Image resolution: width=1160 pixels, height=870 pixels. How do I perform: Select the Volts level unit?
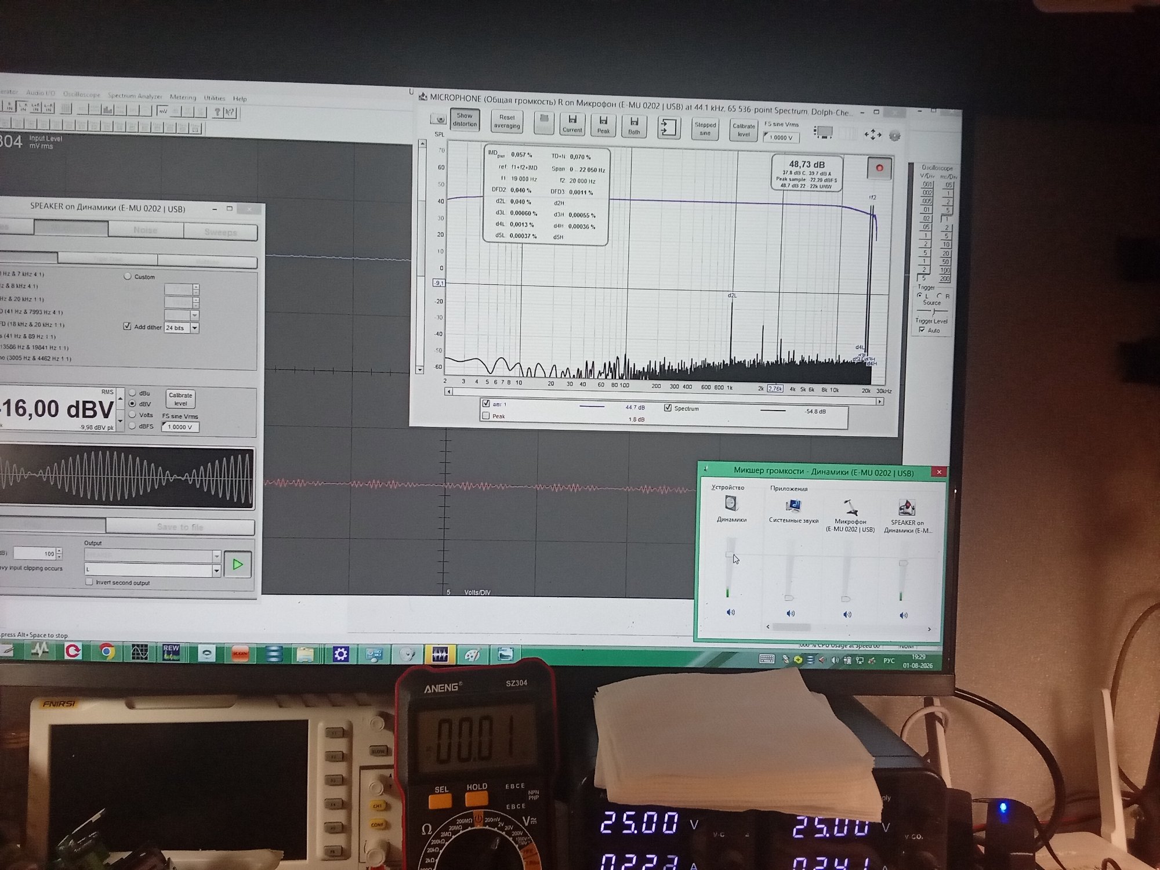pos(132,415)
